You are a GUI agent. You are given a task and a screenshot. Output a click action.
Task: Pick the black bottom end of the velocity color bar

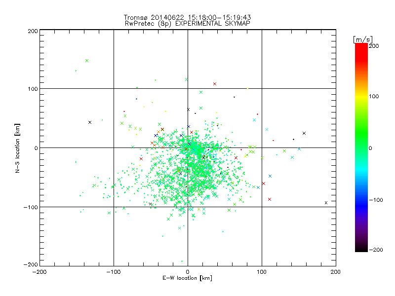pos(361,249)
